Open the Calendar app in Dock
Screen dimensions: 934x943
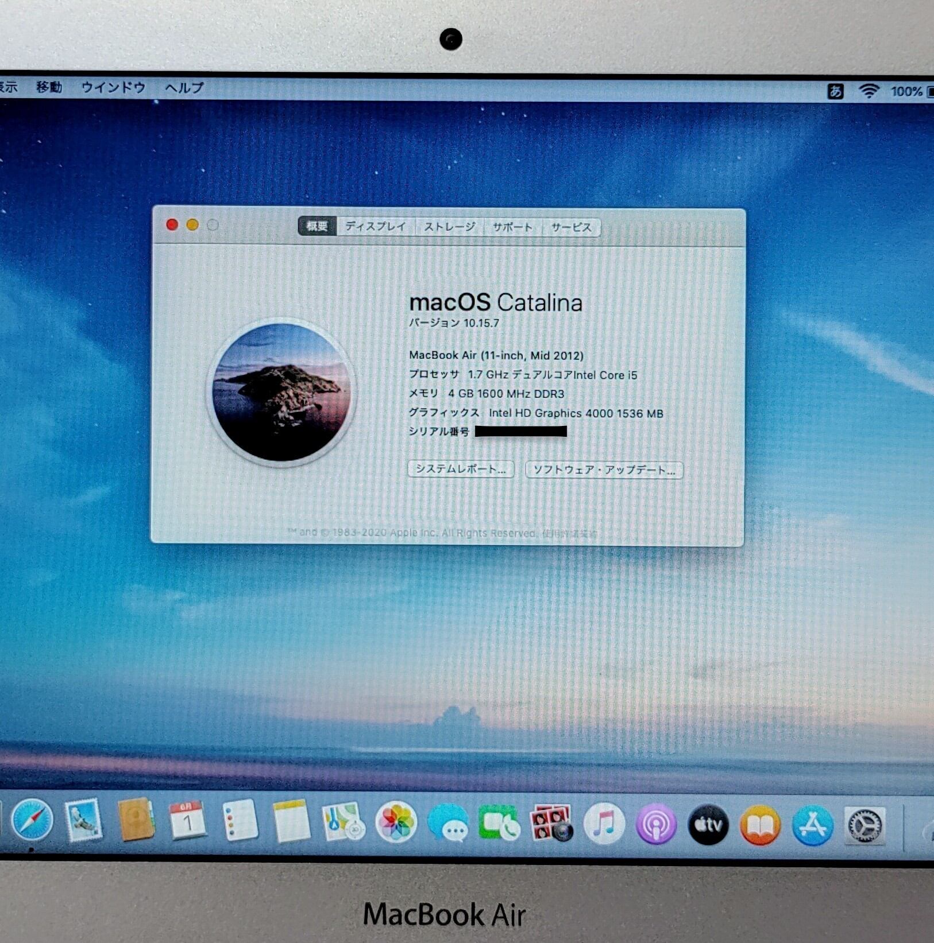(x=187, y=821)
